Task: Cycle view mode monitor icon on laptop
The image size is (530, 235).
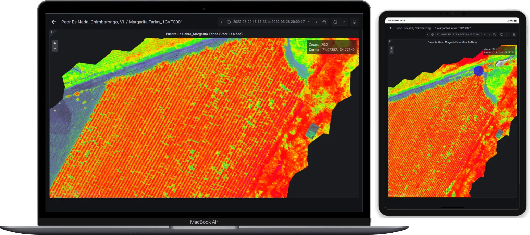Action: (355, 22)
